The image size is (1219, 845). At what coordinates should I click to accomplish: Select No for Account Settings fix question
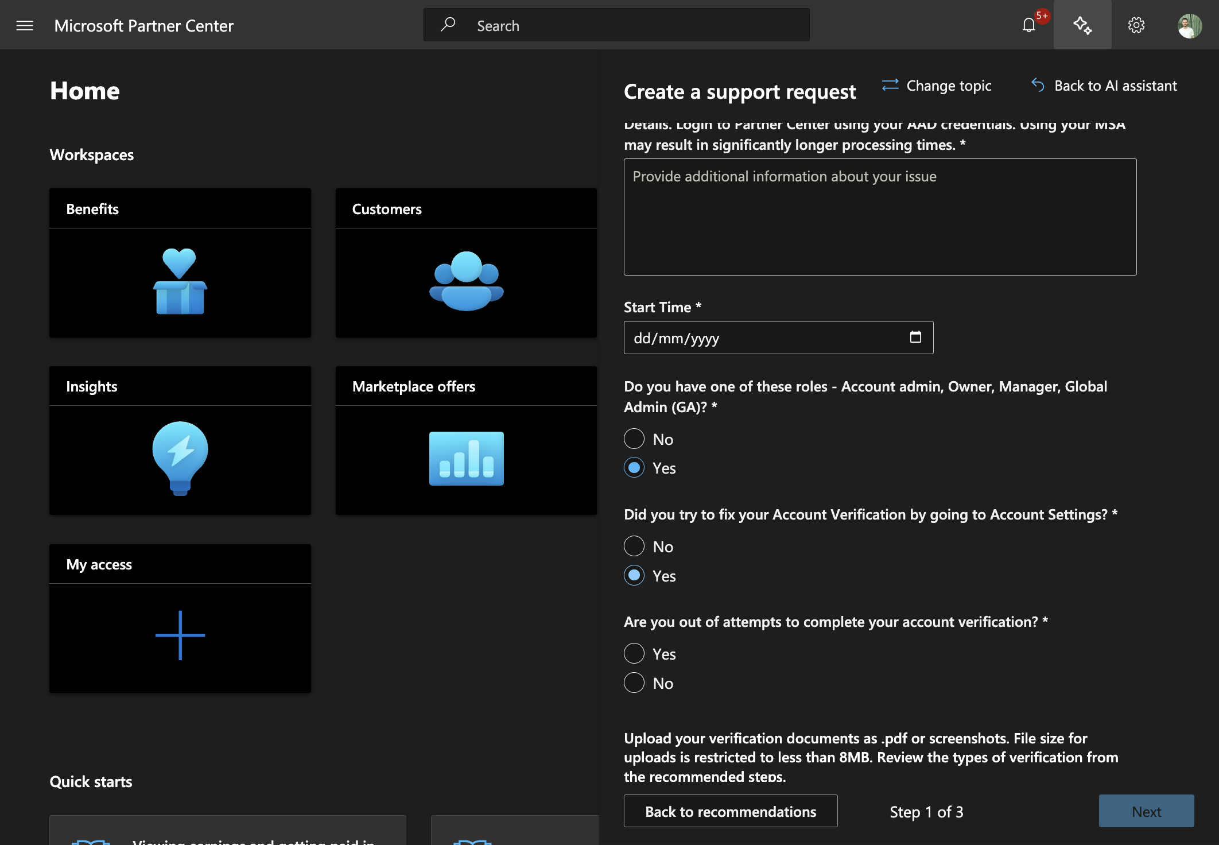634,546
